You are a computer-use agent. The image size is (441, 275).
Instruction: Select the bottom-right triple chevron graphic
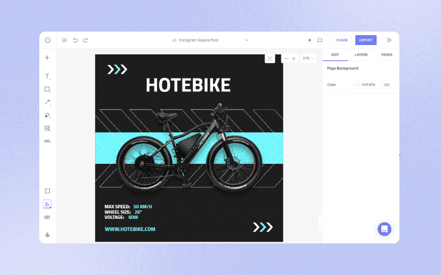(x=263, y=227)
